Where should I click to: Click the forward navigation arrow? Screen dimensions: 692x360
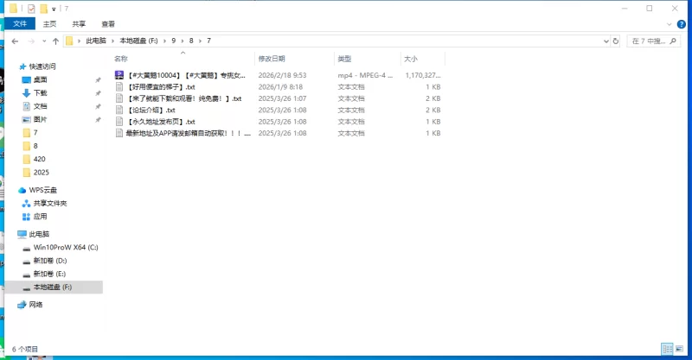31,41
